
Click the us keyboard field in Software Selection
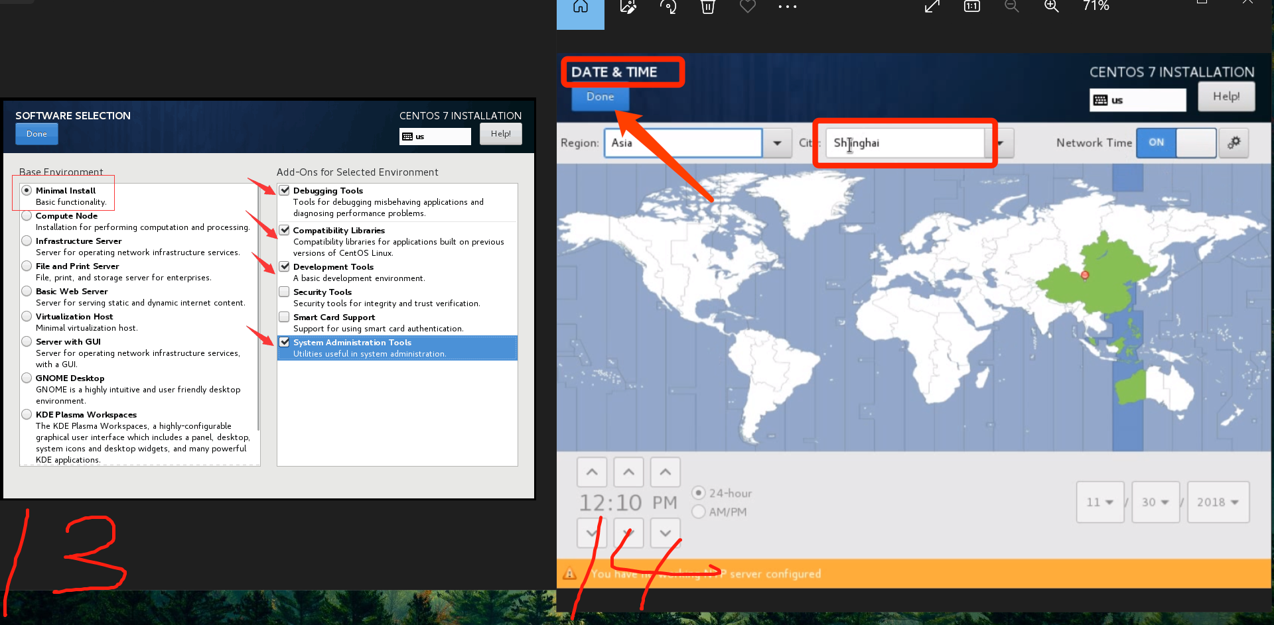coord(435,137)
